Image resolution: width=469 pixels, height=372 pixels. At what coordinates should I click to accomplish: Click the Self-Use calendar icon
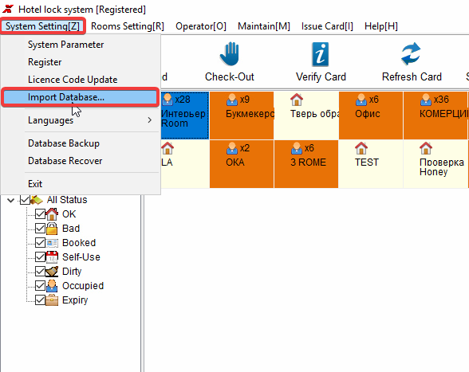tap(52, 257)
